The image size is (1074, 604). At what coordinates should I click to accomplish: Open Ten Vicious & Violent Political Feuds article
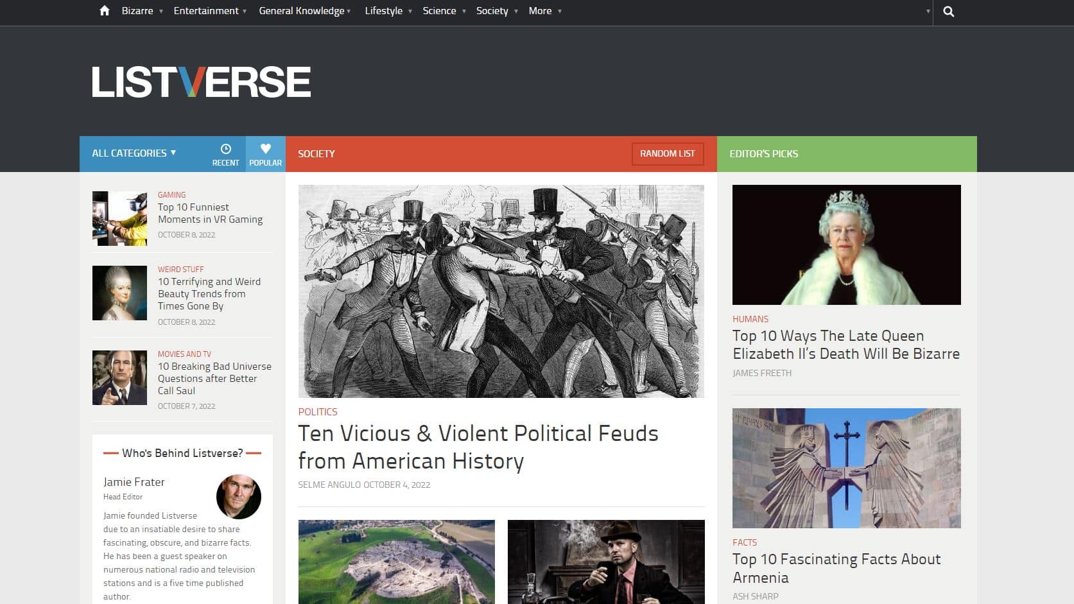click(478, 447)
